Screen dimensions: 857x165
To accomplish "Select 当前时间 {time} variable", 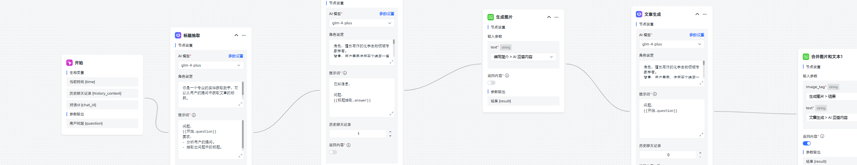I will (102, 82).
